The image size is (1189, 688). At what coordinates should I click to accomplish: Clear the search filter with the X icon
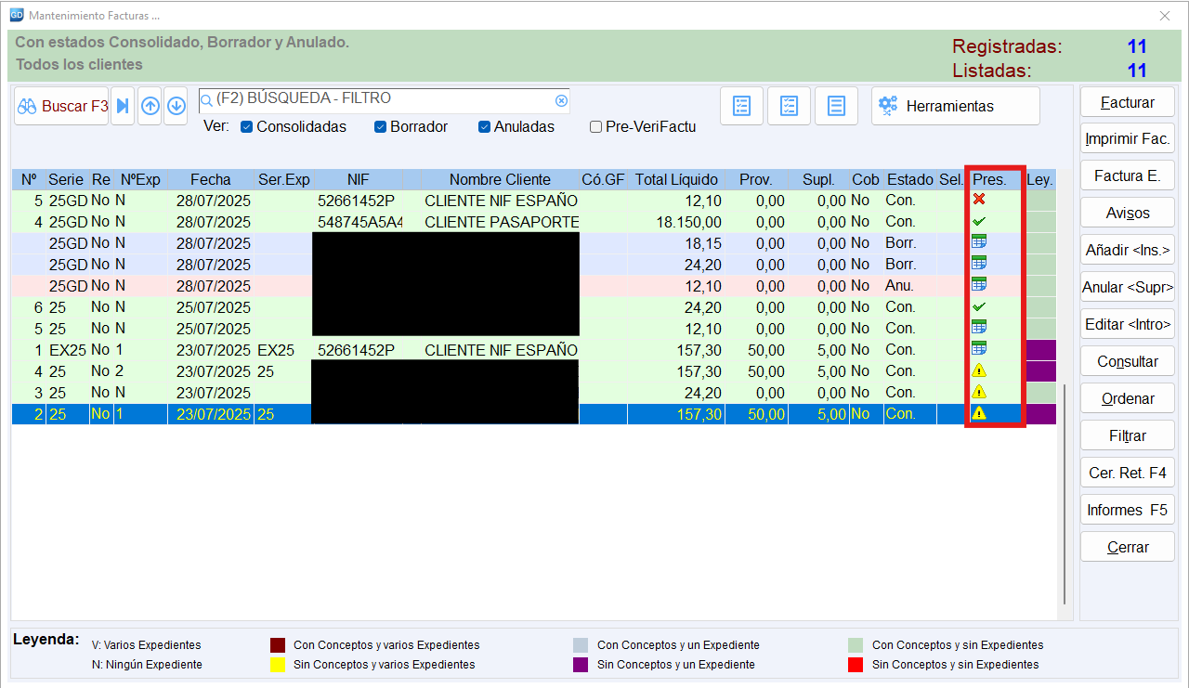(x=561, y=100)
